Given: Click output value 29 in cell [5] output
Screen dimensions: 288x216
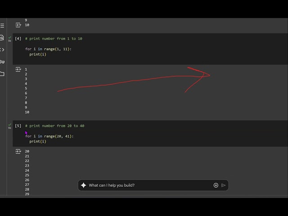Looking at the screenshot, I should (27, 194).
